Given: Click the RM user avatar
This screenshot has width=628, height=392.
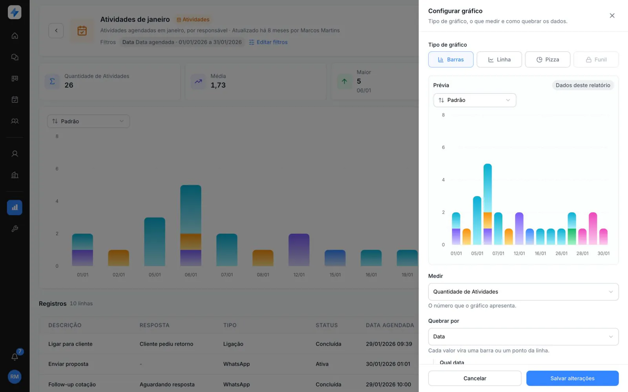Looking at the screenshot, I should [15, 377].
